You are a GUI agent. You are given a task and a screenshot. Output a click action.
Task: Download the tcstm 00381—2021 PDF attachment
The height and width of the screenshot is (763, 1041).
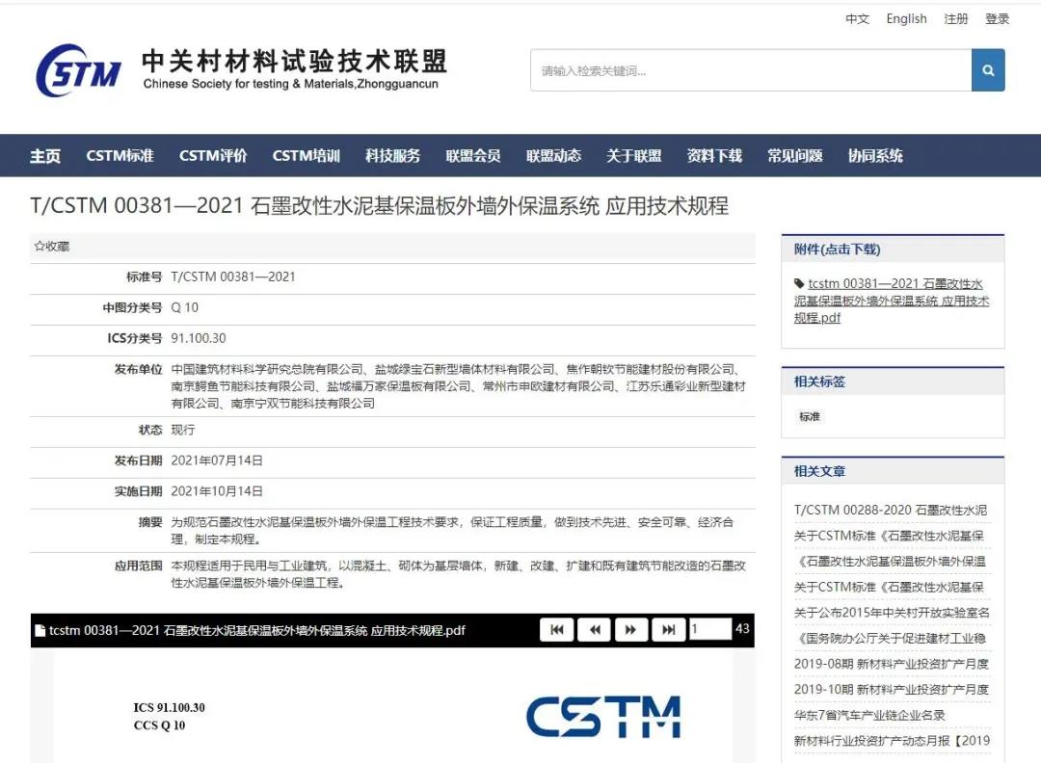[x=892, y=301]
